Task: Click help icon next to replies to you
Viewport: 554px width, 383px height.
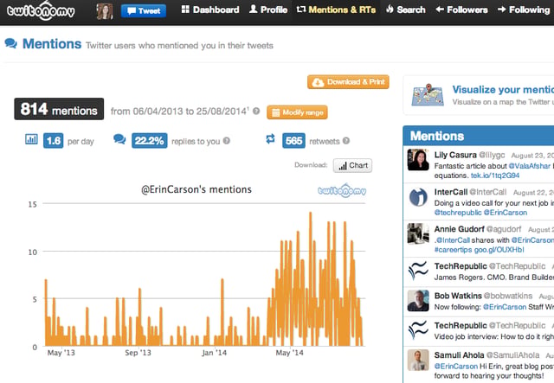Action: 227,141
